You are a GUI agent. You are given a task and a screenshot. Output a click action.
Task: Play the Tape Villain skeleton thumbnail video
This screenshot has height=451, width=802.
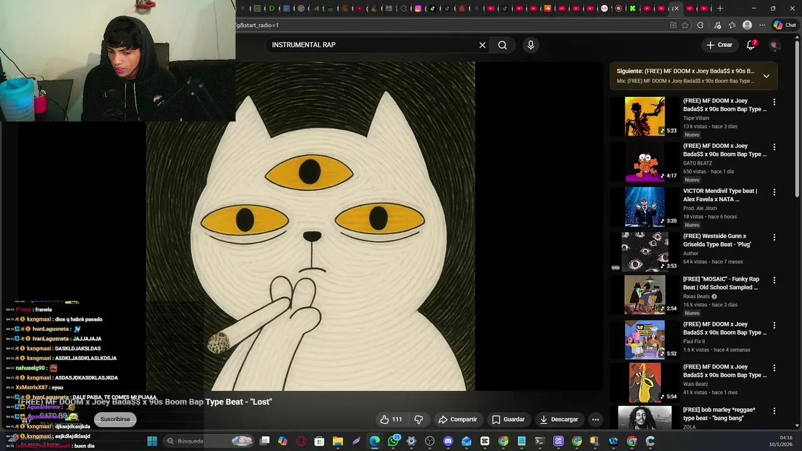(x=645, y=117)
